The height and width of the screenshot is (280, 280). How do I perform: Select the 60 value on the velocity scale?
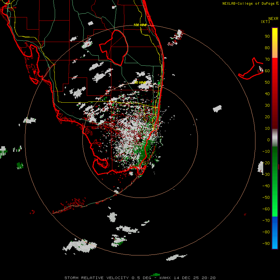(267, 71)
